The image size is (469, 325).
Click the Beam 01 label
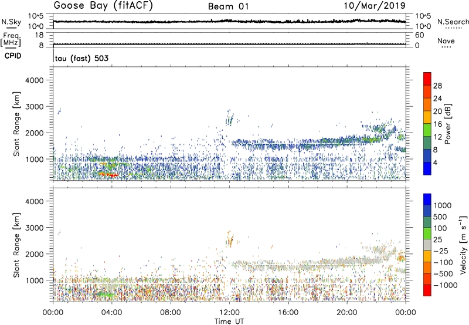(x=228, y=6)
